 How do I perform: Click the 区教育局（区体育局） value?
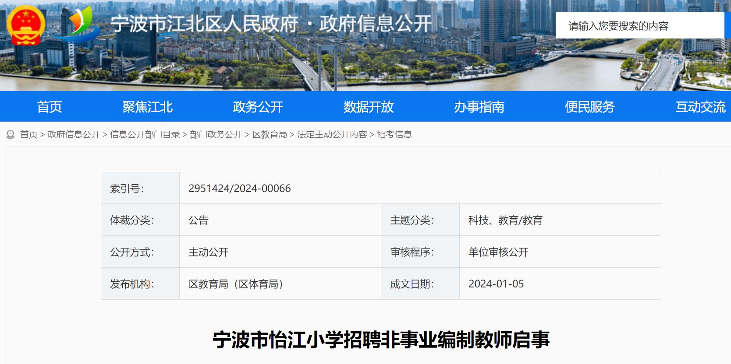point(238,284)
